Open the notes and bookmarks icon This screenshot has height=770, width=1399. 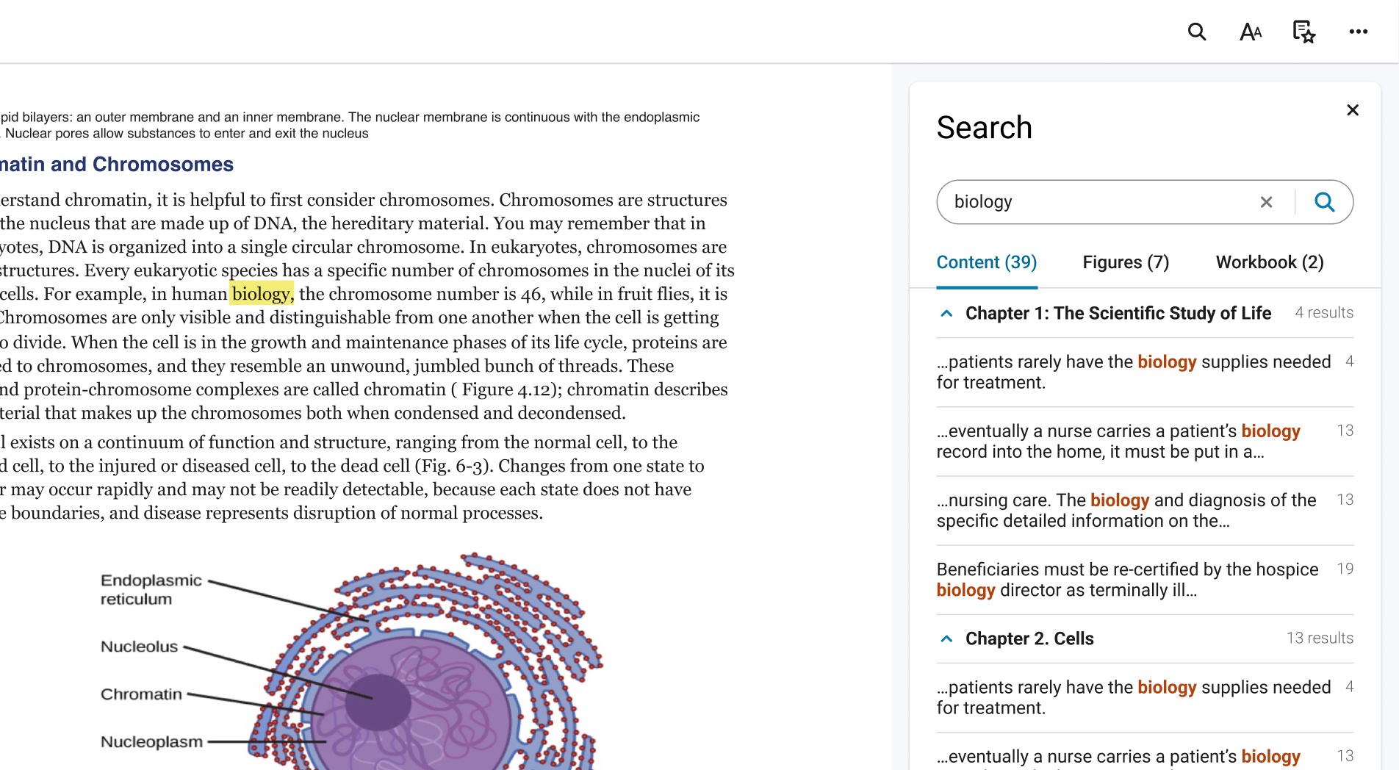(x=1303, y=32)
